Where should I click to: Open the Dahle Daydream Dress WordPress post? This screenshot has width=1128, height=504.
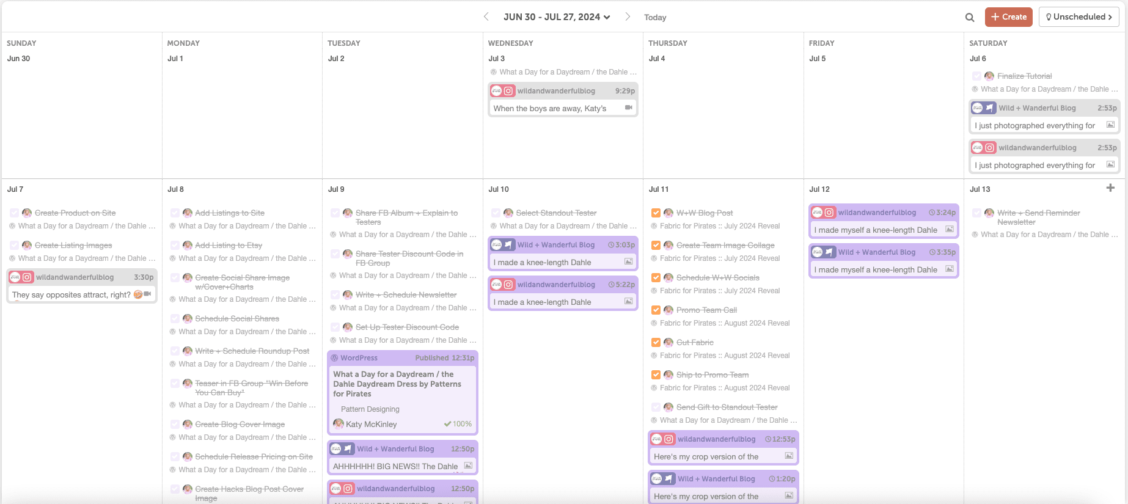[397, 384]
